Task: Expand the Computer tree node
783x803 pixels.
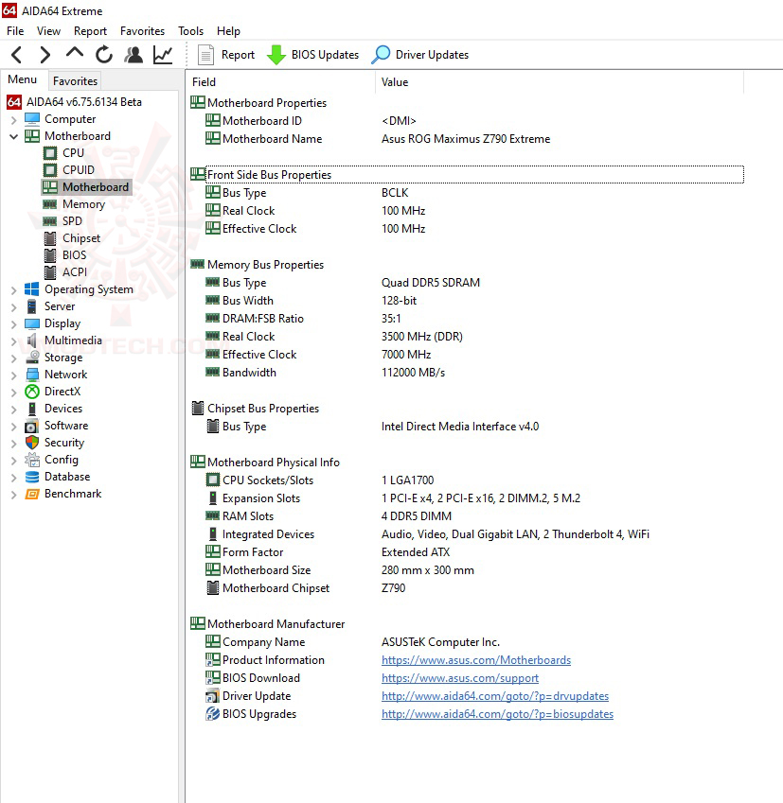Action: [14, 120]
